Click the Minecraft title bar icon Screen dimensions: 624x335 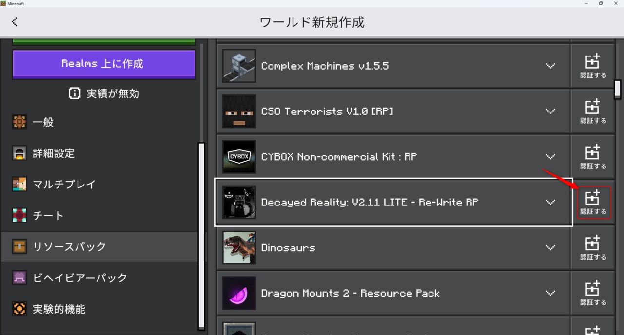[x=3, y=3]
